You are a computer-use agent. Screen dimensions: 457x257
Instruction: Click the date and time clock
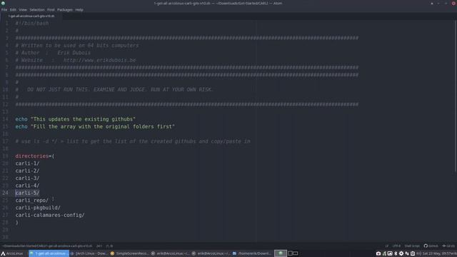440,254
